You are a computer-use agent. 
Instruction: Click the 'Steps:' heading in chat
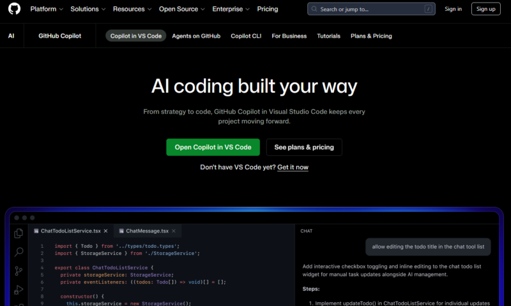pos(311,289)
